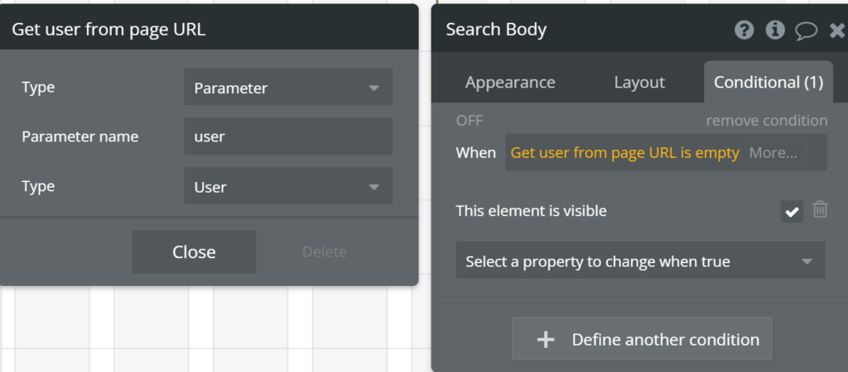Open the comment bubble icon
The height and width of the screenshot is (372, 848).
(x=806, y=31)
